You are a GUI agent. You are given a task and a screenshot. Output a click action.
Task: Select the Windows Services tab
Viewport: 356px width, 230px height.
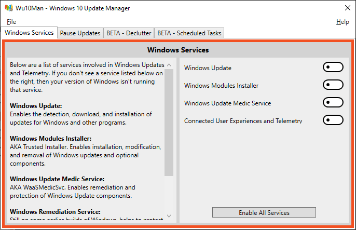[x=29, y=33]
